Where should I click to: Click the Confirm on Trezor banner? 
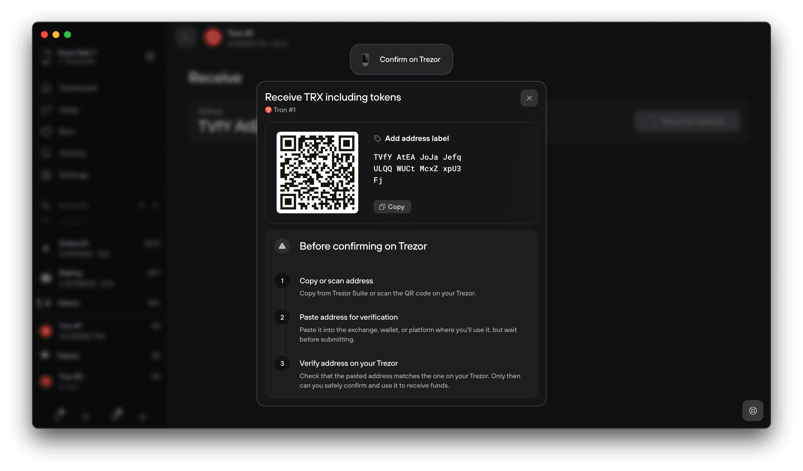[401, 60]
